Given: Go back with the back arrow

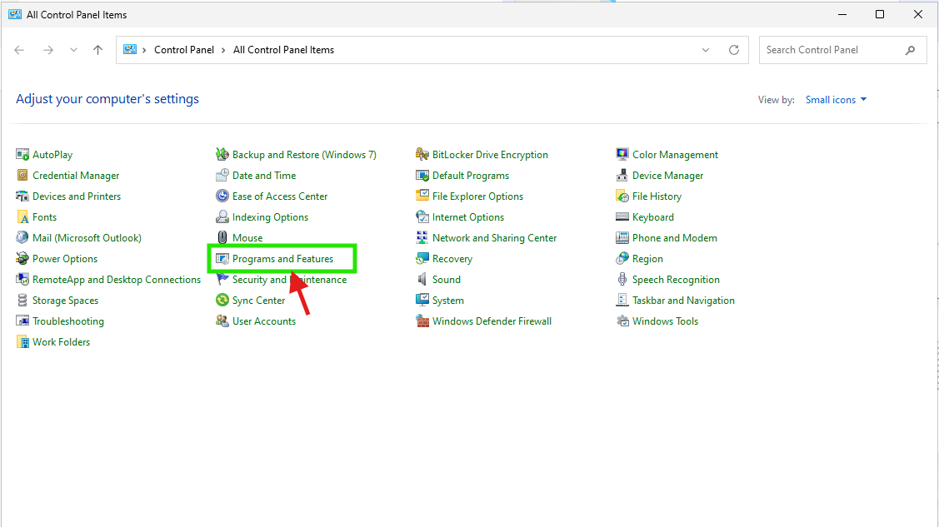Looking at the screenshot, I should point(19,50).
